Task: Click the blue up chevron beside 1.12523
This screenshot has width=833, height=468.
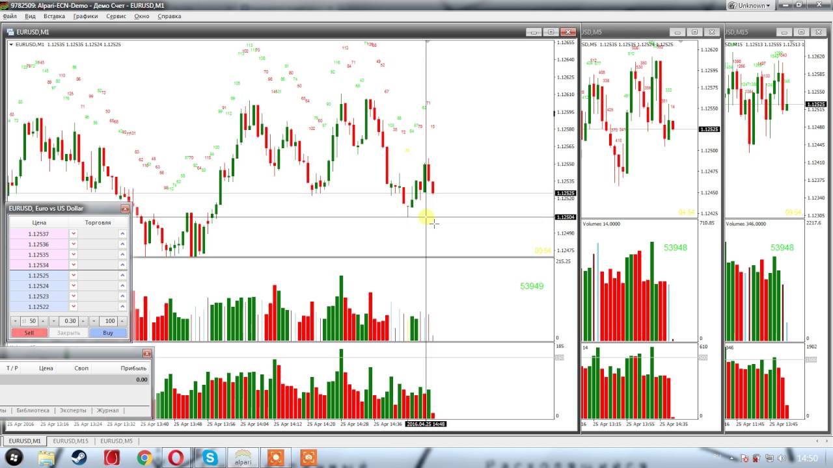Action: (122, 296)
